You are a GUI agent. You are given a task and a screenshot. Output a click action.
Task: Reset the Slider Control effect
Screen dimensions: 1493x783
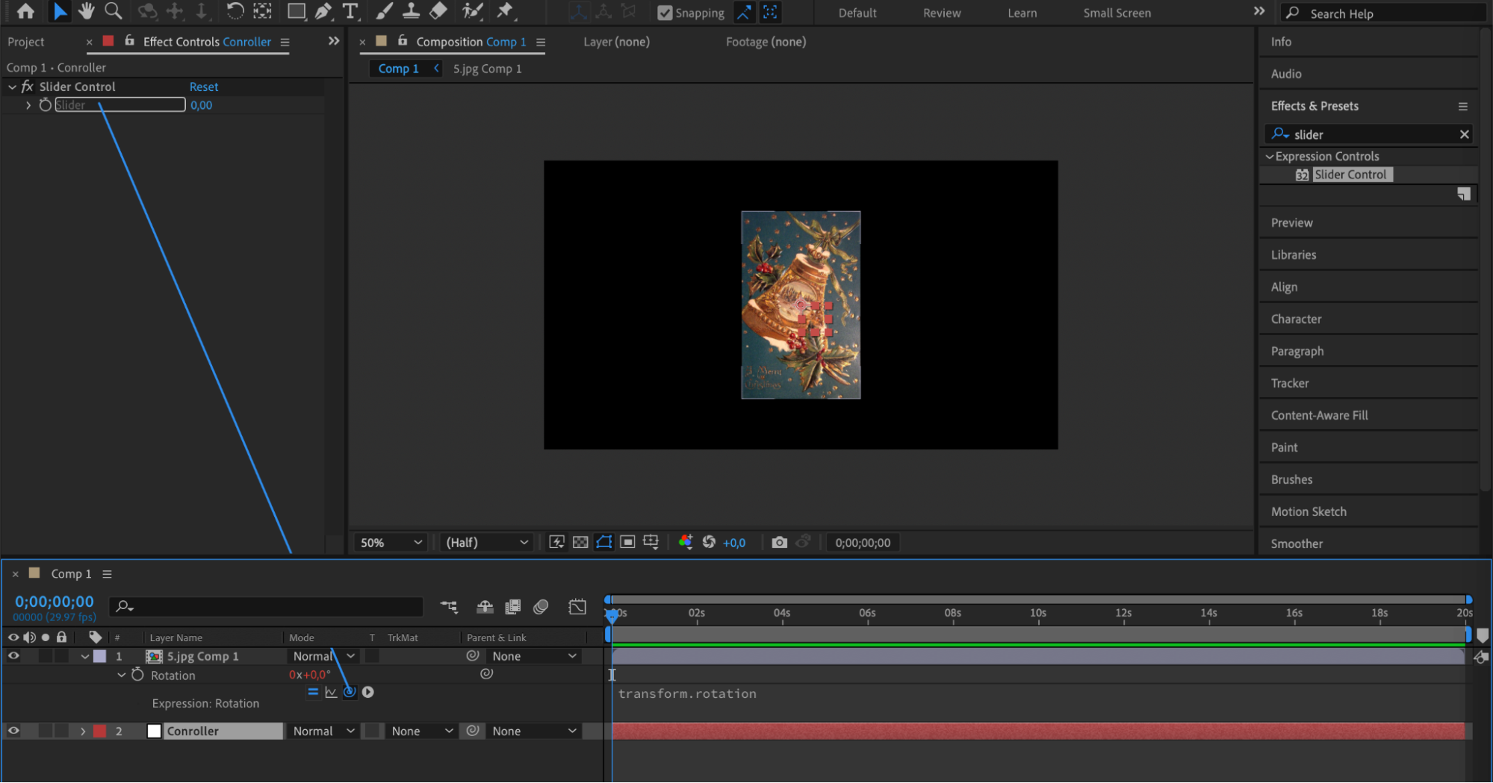click(x=203, y=87)
